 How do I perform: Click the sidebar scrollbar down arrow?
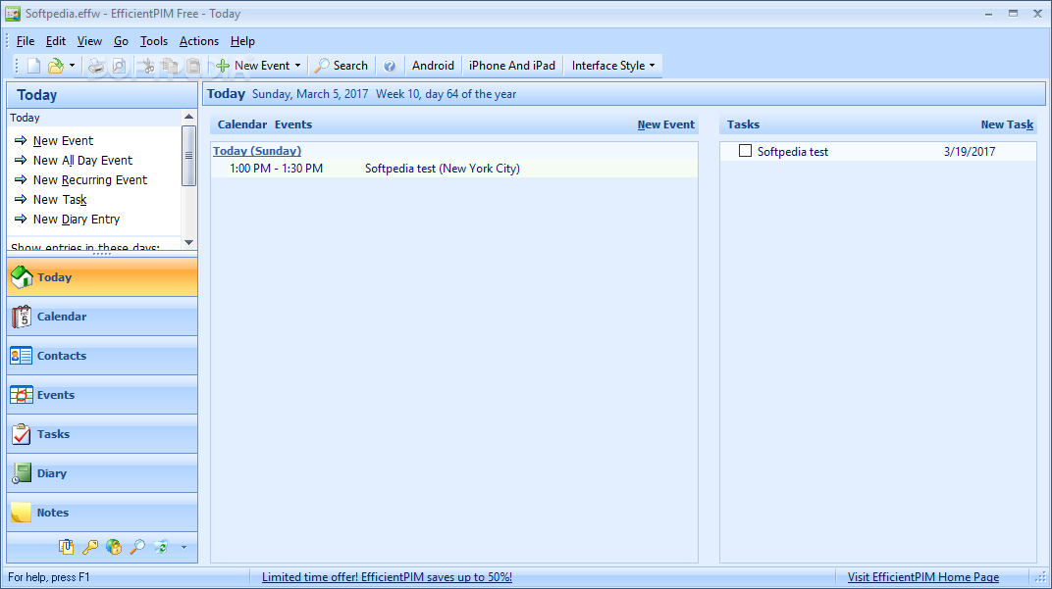click(x=188, y=243)
